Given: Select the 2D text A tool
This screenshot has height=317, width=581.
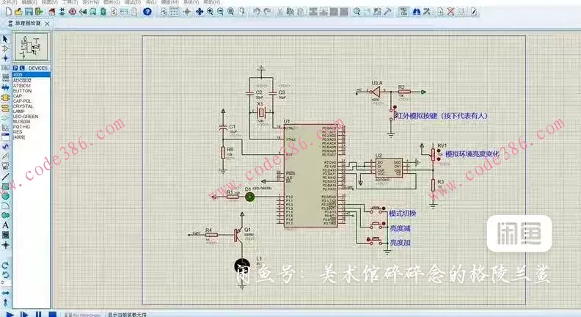Looking at the screenshot, I should (5, 225).
